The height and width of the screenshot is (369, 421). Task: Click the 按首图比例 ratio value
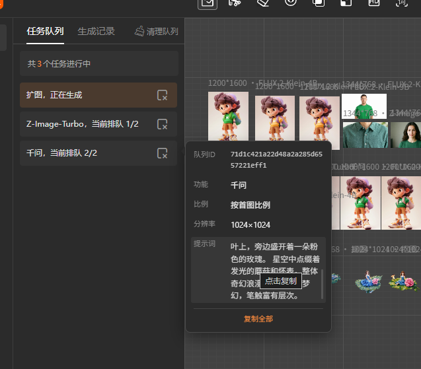coord(250,205)
